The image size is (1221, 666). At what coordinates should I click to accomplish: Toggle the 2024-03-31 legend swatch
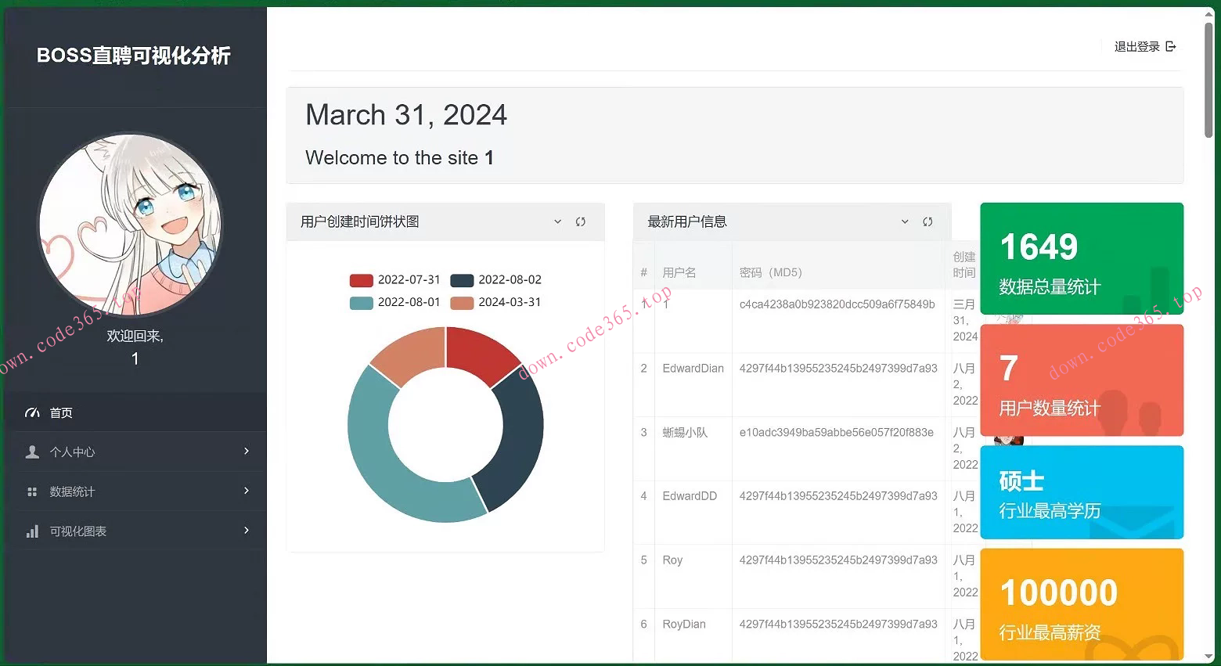462,303
